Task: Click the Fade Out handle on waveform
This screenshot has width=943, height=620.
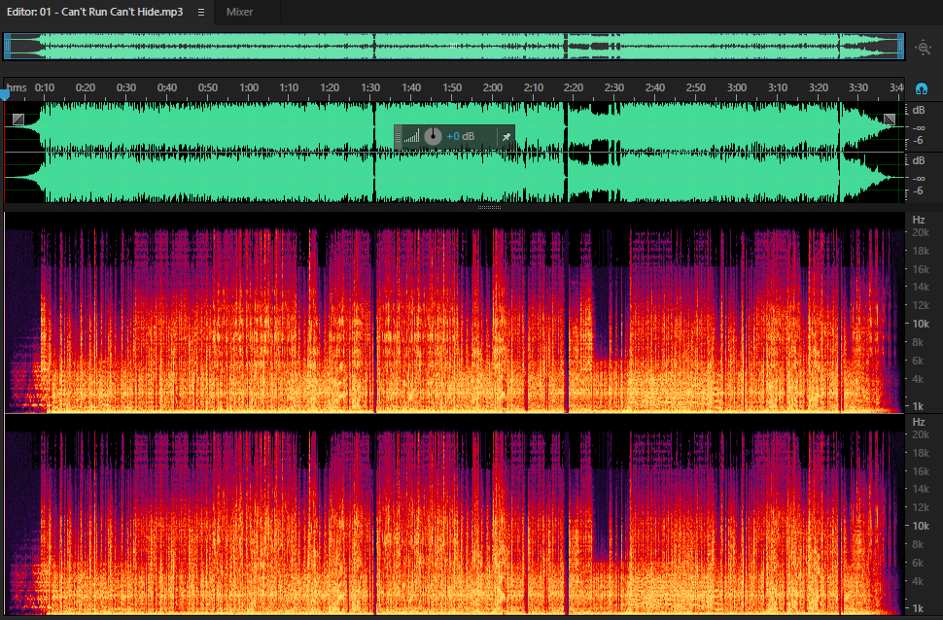Action: [x=890, y=120]
